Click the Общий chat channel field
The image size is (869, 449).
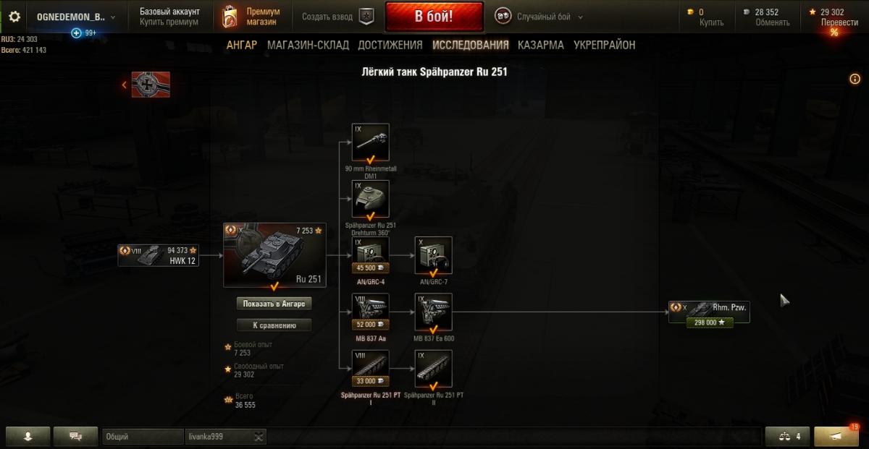143,437
